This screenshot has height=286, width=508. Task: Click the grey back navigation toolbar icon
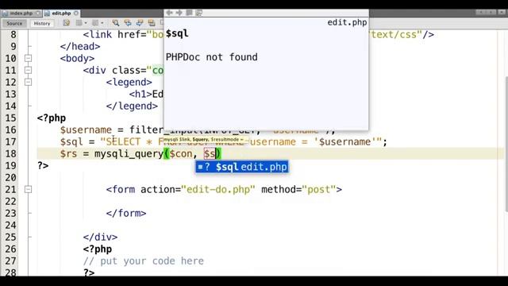click(x=79, y=23)
